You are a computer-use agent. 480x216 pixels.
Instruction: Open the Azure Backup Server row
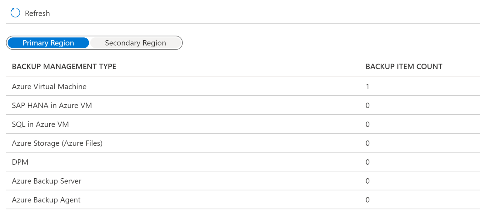pos(47,181)
